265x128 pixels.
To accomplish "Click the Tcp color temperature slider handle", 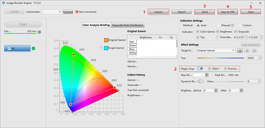I will [x=214, y=58].
